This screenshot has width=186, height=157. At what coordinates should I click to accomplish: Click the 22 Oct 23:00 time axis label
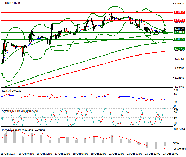pyautogui.click(x=152, y=154)
